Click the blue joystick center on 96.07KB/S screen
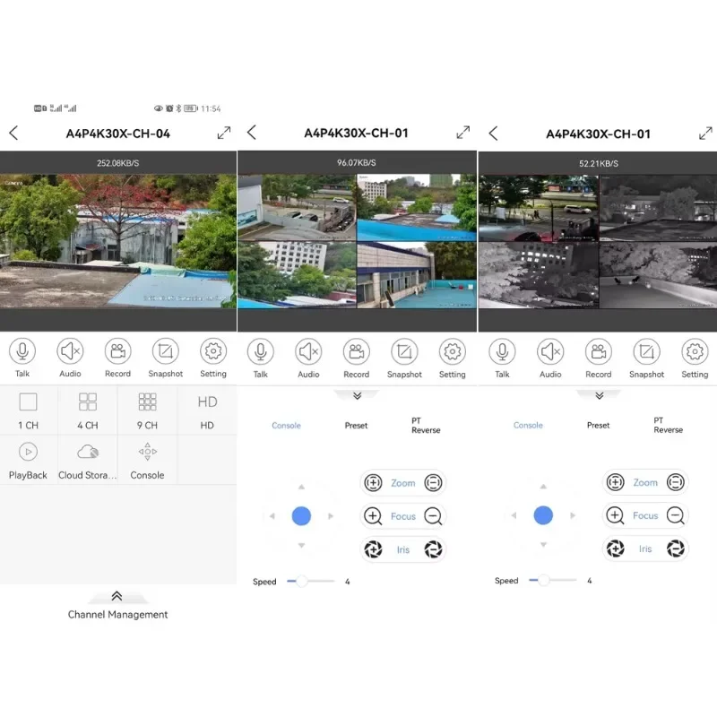717x717 pixels. [x=301, y=516]
